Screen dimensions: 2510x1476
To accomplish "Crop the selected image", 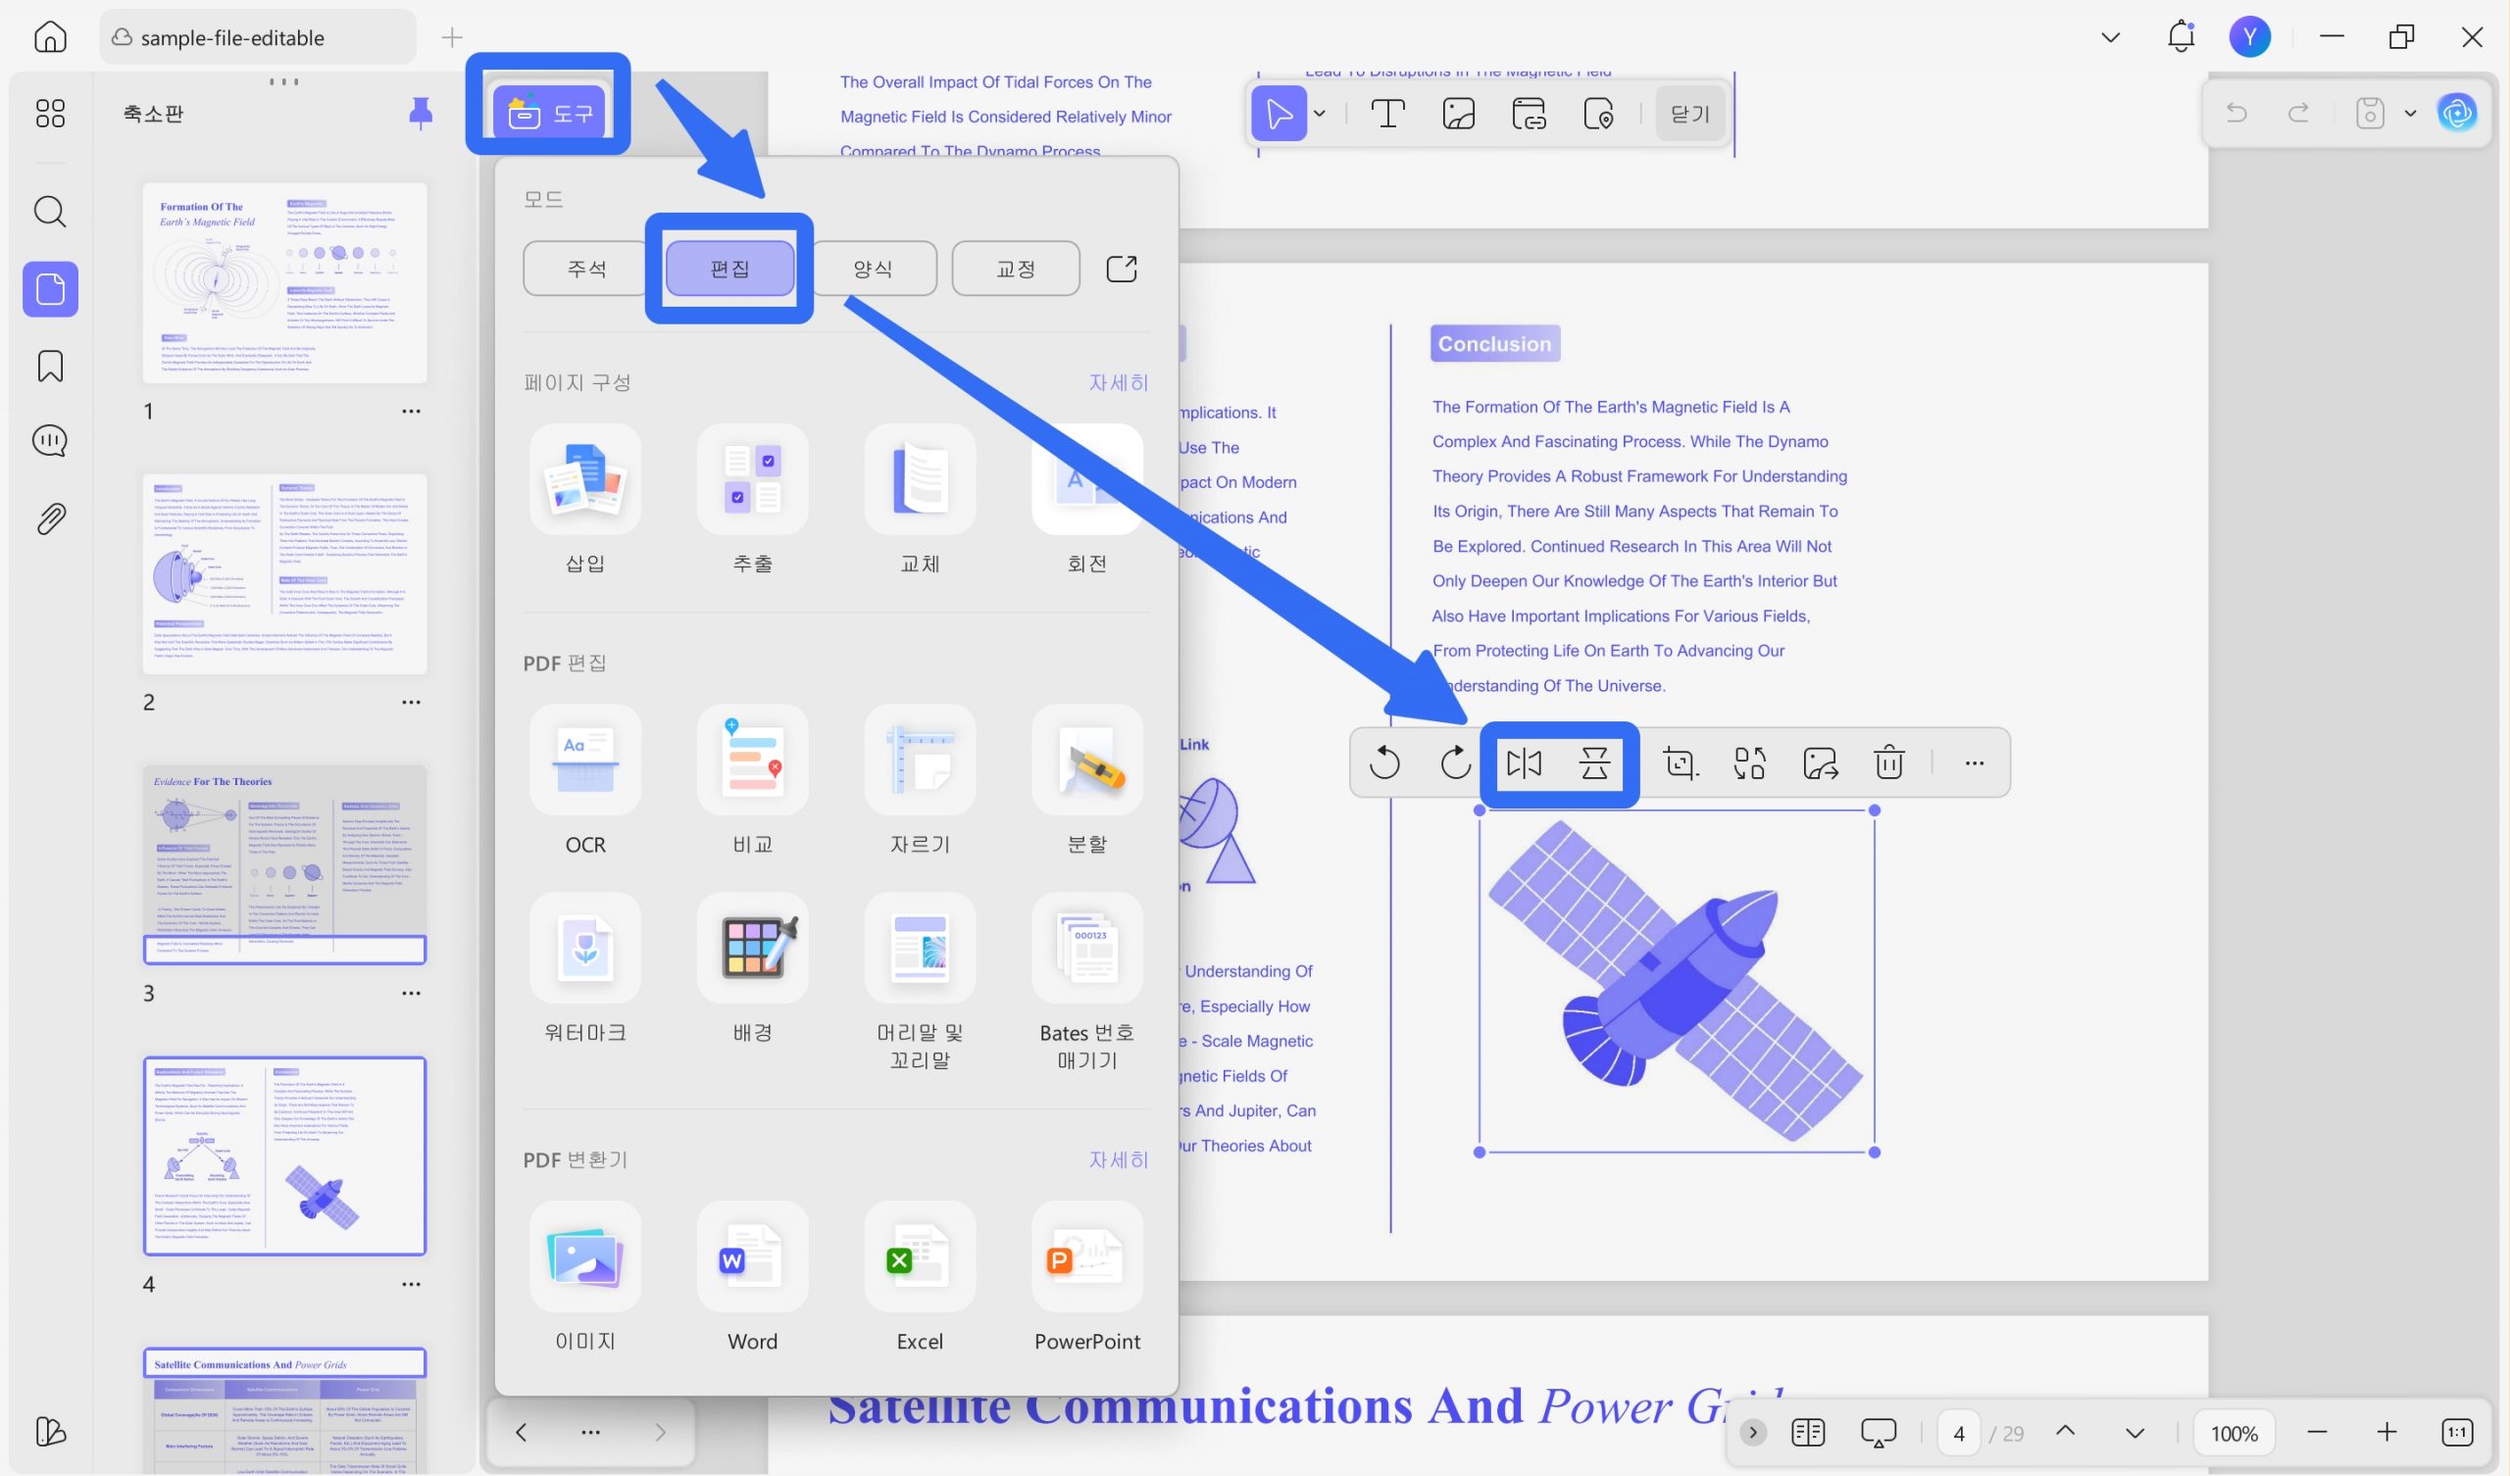I will point(1682,763).
